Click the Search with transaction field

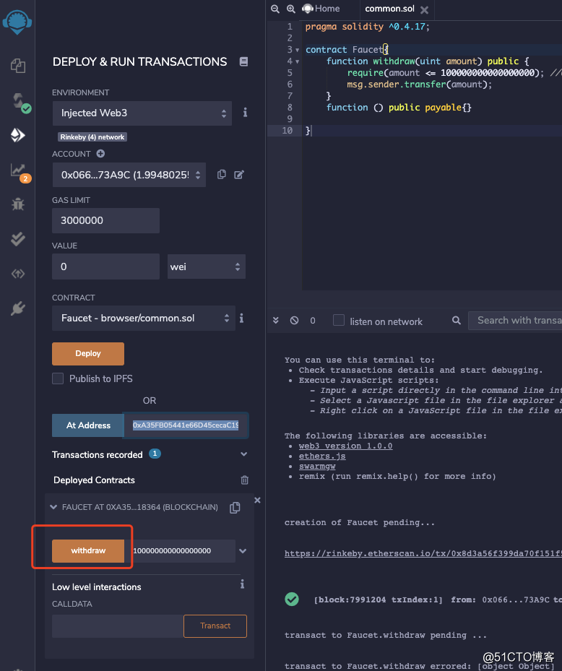click(515, 321)
